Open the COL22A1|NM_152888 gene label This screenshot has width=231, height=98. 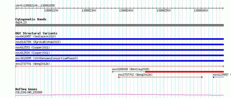[x=29, y=92]
